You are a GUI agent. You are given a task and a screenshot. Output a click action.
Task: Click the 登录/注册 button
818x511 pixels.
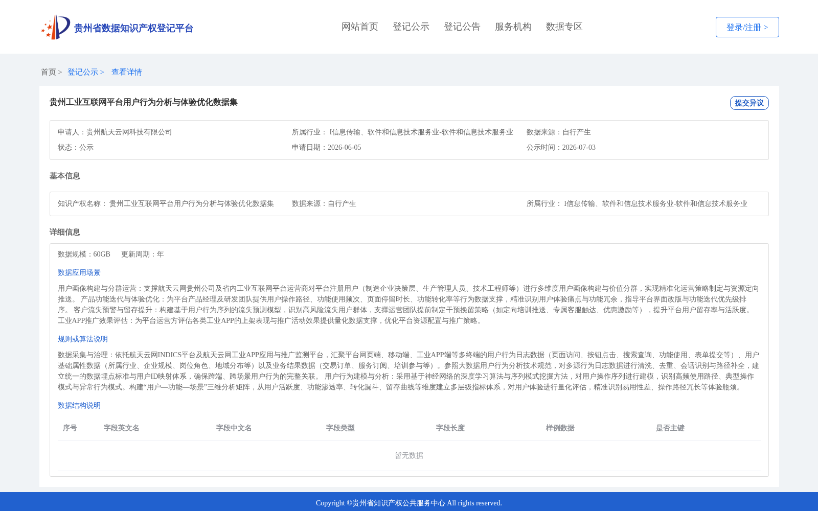coord(747,27)
